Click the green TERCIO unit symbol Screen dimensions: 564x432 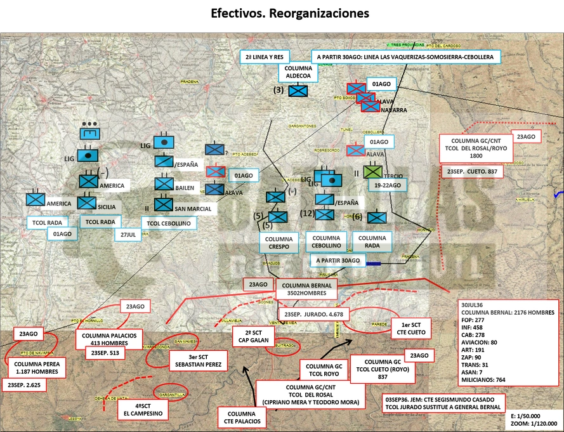click(372, 171)
